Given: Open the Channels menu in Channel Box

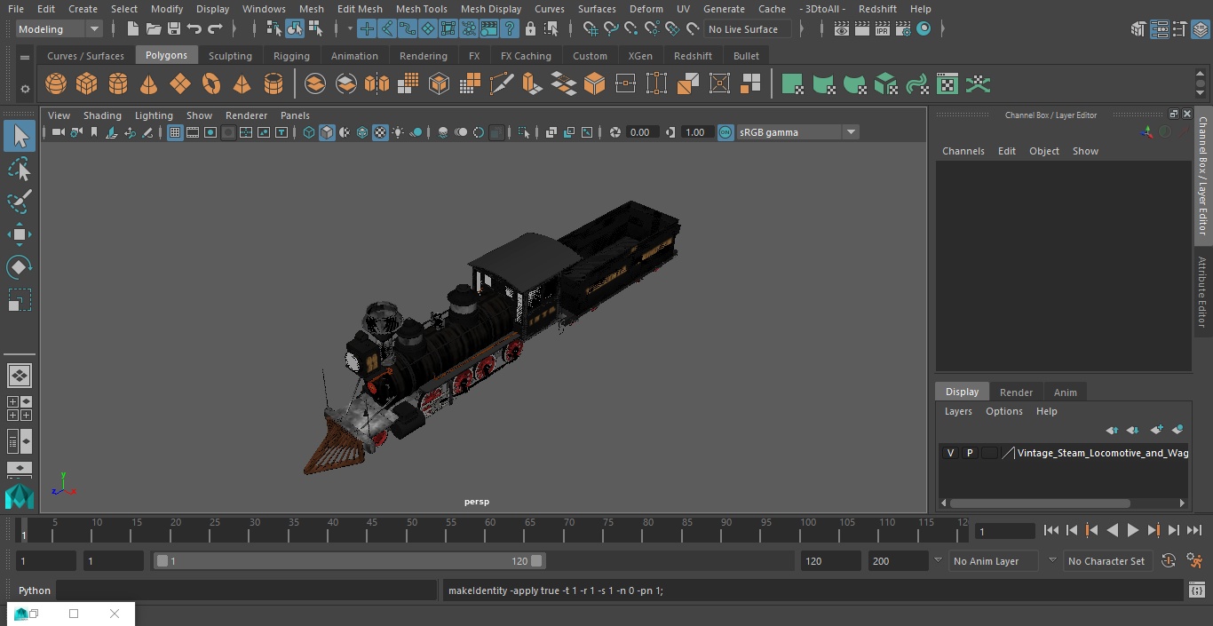Looking at the screenshot, I should click(963, 151).
